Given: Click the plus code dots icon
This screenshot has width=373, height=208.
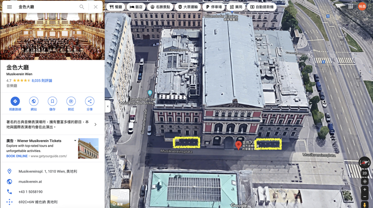Looking at the screenshot, I should point(9,202).
